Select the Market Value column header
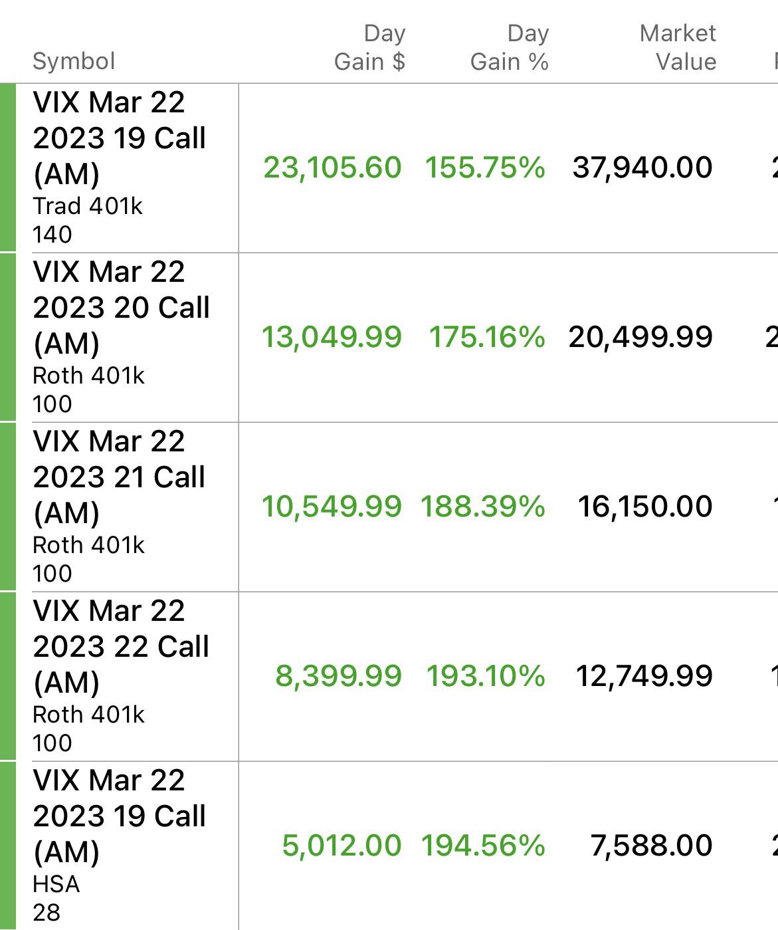The height and width of the screenshot is (930, 778). (678, 47)
